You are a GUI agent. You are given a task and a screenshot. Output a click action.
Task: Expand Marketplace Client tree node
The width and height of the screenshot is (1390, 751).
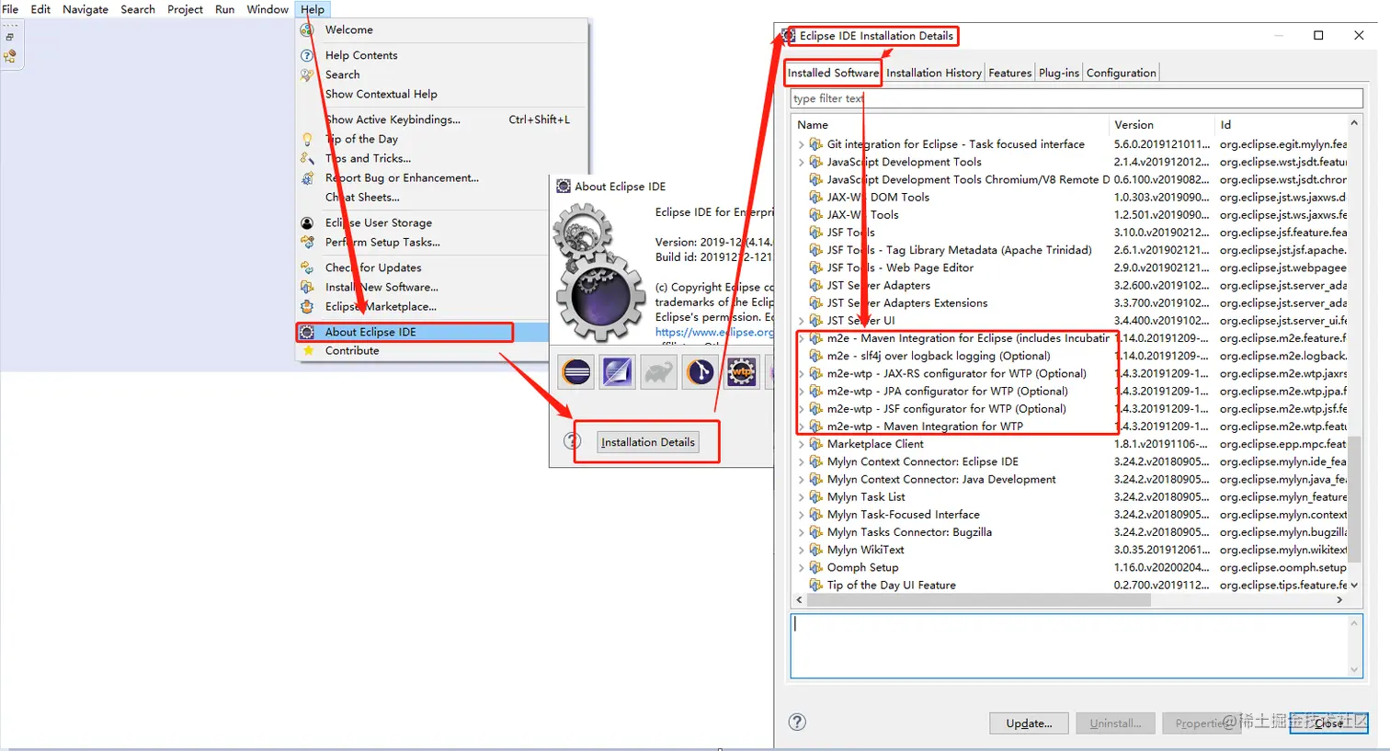tap(801, 444)
